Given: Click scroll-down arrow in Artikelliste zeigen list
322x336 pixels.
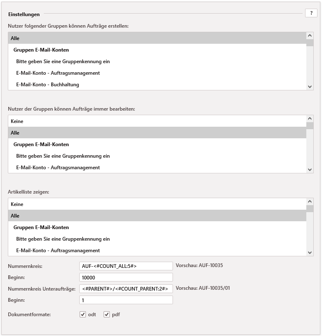Looking at the screenshot, I should click(x=310, y=253).
